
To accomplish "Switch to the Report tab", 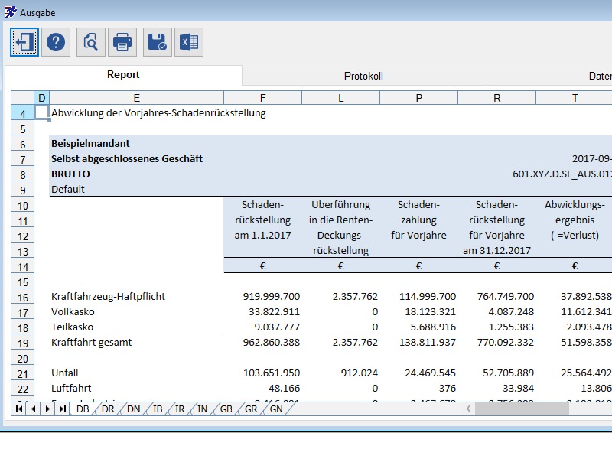I will coord(123,75).
